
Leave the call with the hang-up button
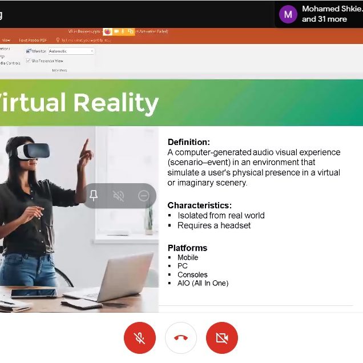click(181, 338)
